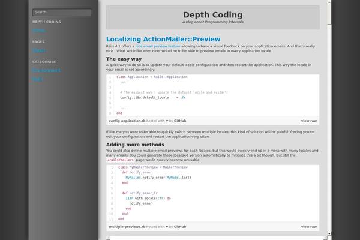
Task: Open the config-application.rb gist file link
Action: pos(127,121)
